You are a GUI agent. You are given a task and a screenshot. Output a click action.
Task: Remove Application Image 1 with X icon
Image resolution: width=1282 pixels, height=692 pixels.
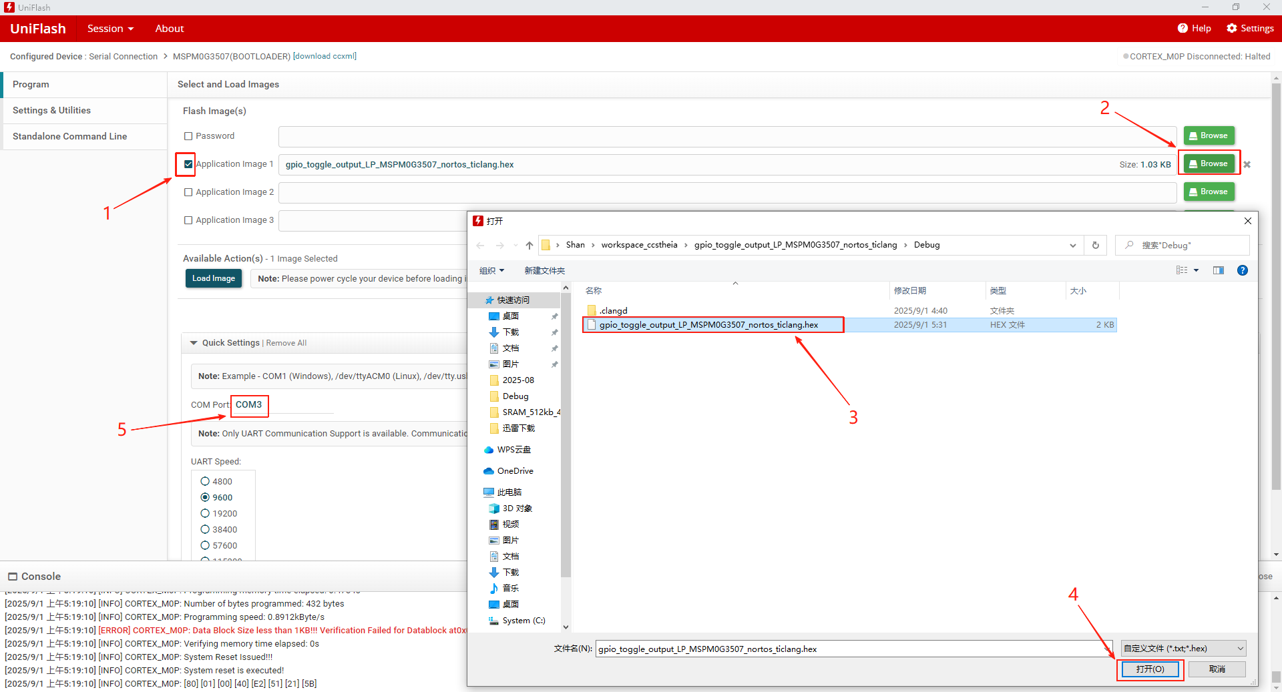(x=1247, y=164)
